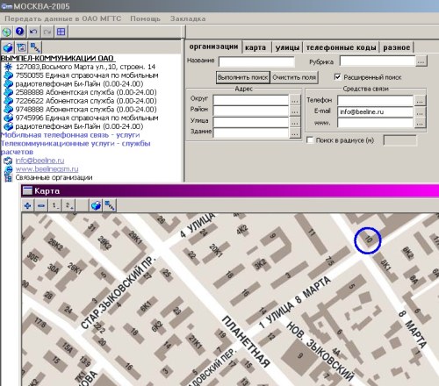439x386 pixels.
Task: Switch to the телефонные коды tab
Action: [x=341, y=47]
